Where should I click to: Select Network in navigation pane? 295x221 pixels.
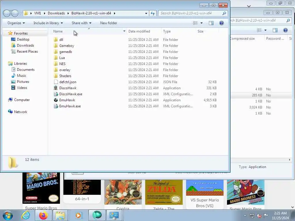point(20,112)
